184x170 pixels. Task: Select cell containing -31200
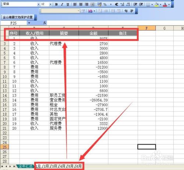(93, 67)
